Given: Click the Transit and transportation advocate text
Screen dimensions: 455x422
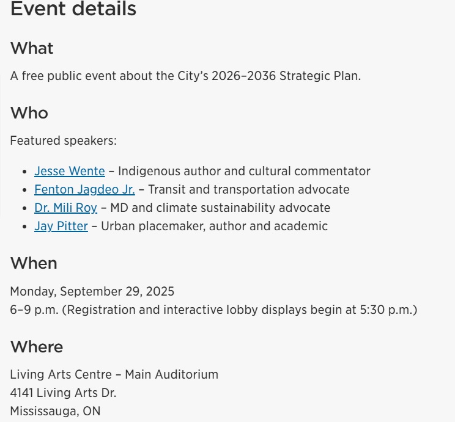Looking at the screenshot, I should 249,189.
